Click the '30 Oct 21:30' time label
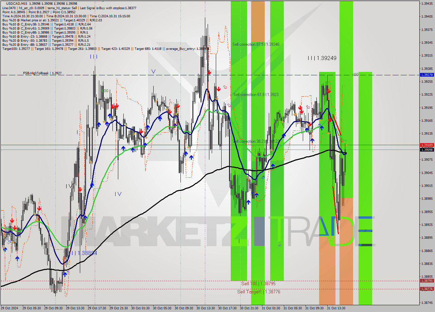The height and width of the screenshot is (312, 435). tap(250, 308)
